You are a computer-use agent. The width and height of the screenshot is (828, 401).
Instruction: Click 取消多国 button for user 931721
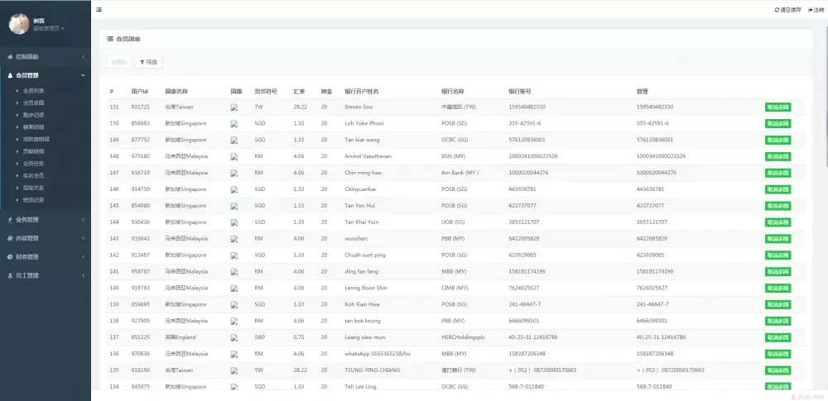point(777,107)
